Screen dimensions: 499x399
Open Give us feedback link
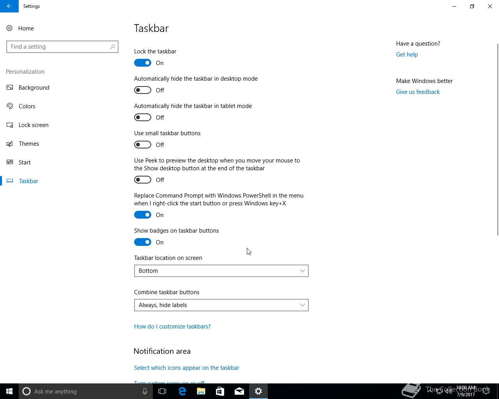coord(418,92)
